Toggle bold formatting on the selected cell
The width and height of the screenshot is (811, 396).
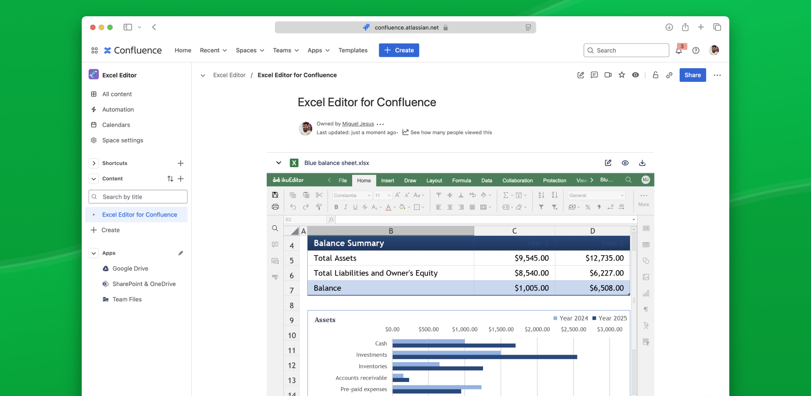336,207
